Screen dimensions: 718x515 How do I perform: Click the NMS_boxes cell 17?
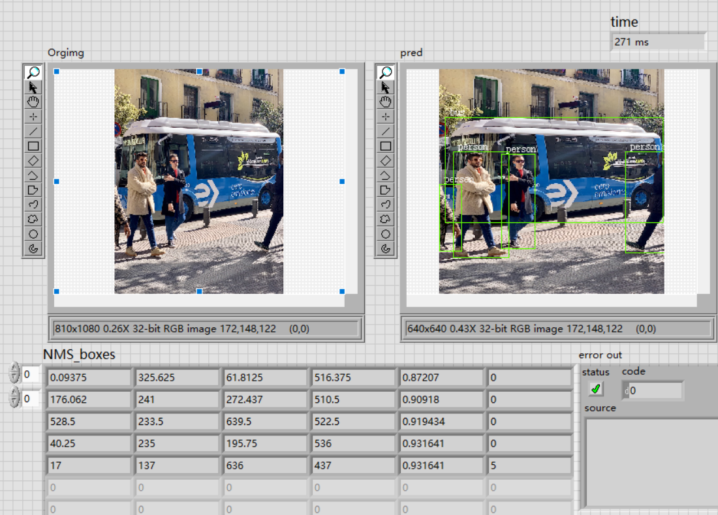click(x=89, y=465)
